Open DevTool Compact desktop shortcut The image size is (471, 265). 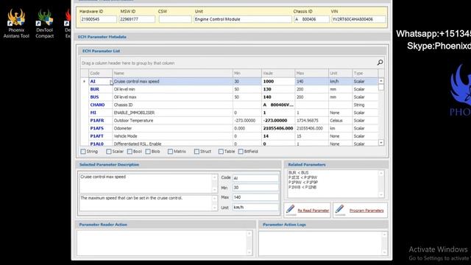[x=44, y=24]
